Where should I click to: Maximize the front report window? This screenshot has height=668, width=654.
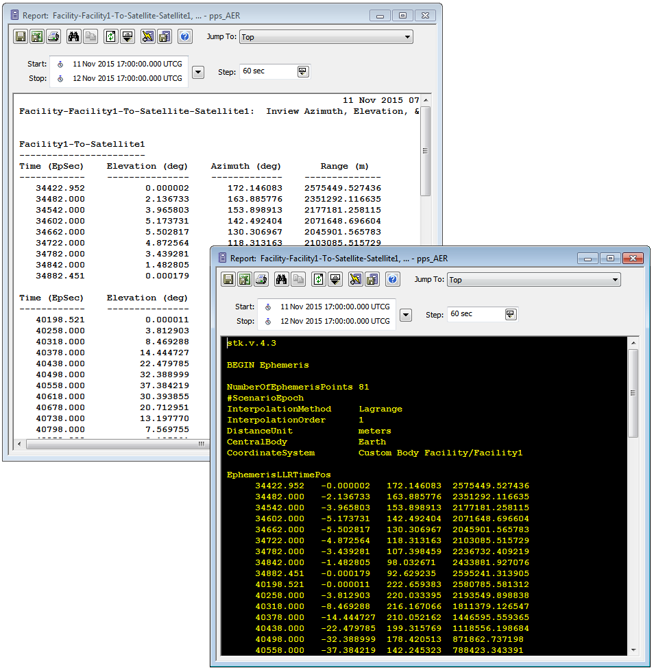[x=611, y=259]
